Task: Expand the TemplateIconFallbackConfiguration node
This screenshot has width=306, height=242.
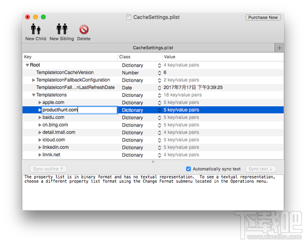Action: [x=34, y=80]
